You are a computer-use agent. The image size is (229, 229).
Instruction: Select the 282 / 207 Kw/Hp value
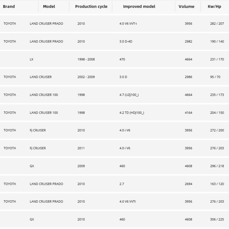[x=217, y=23]
